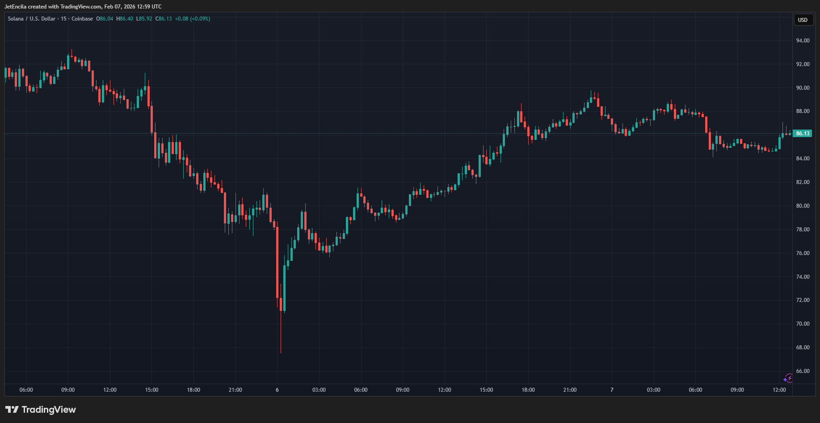Click the Coinbase exchange label in legend

point(82,19)
